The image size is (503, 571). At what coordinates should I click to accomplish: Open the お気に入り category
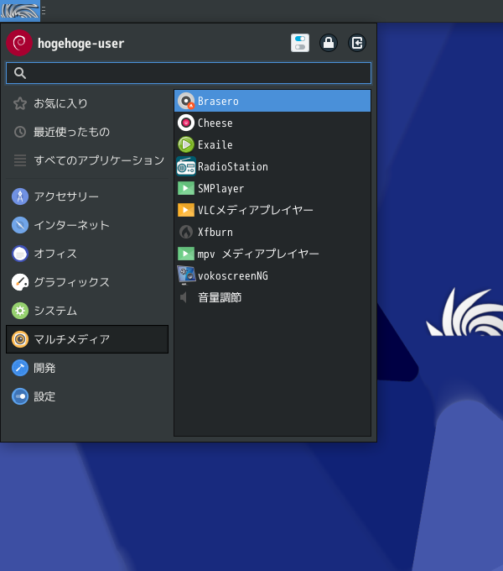(87, 103)
